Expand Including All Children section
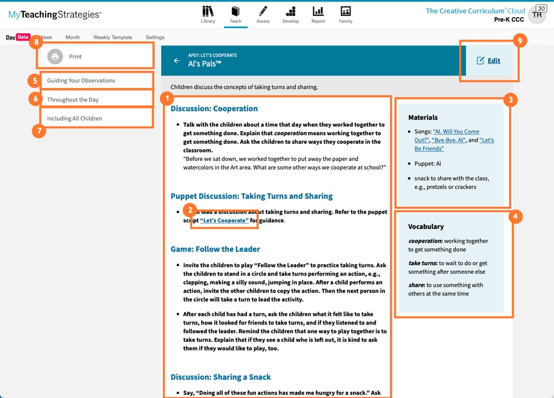Image resolution: width=554 pixels, height=398 pixels. (74, 119)
